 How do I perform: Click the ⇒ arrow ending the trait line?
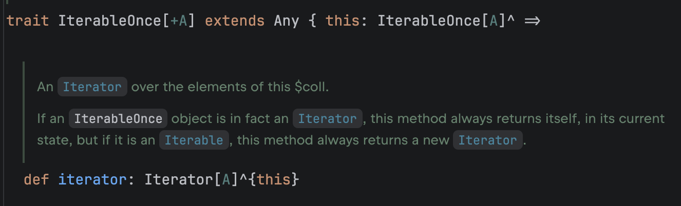[x=532, y=22]
